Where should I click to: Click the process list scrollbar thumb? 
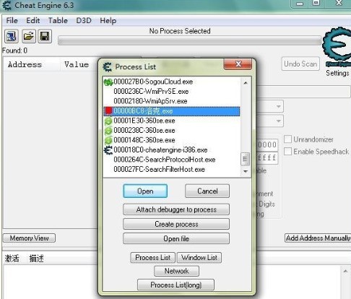coord(246,159)
